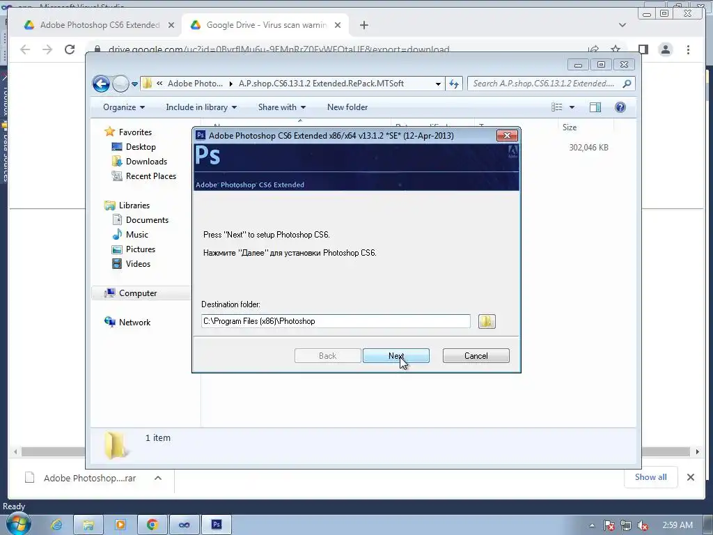The height and width of the screenshot is (535, 713).
Task: Close the Google Drive browser tab
Action: tap(338, 26)
